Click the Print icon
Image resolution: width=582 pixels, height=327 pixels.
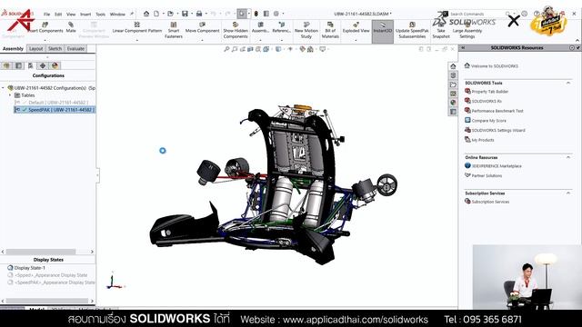pos(199,14)
